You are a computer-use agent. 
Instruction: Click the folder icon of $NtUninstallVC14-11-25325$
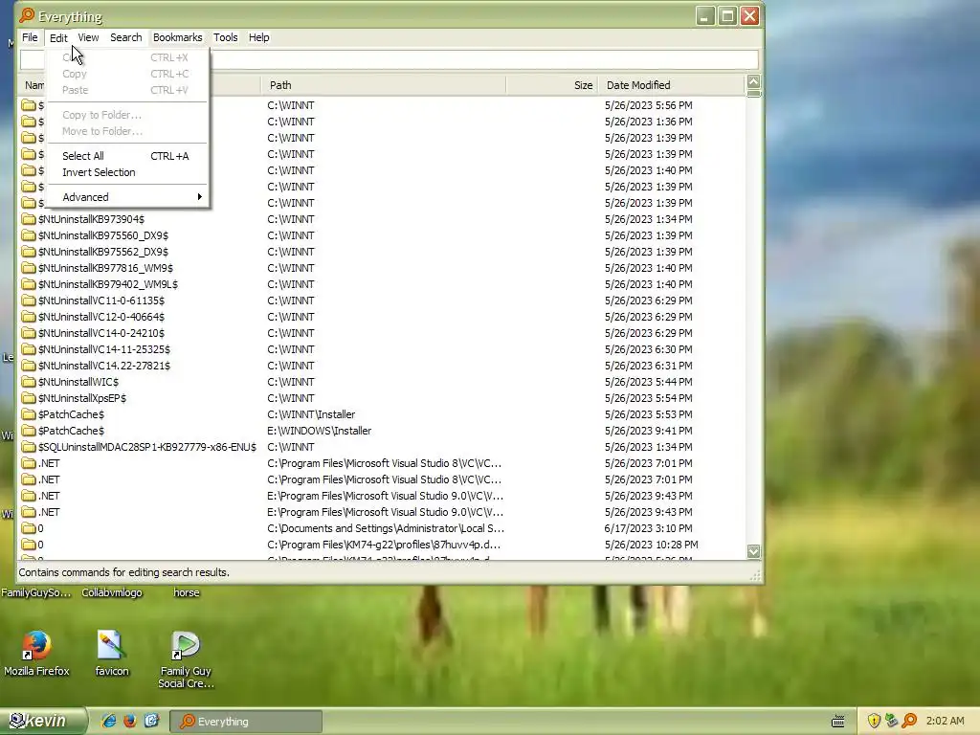click(28, 348)
